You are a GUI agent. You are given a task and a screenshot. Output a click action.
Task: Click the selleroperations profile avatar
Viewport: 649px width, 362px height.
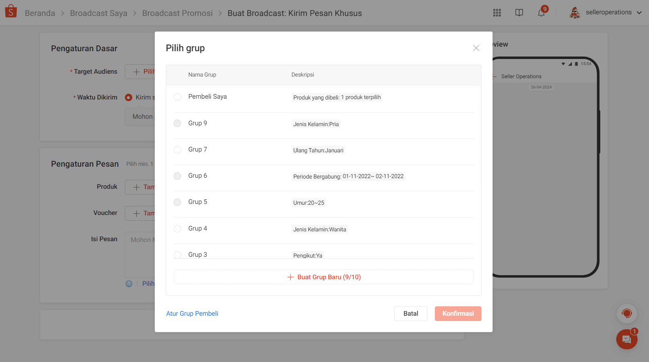[575, 13]
